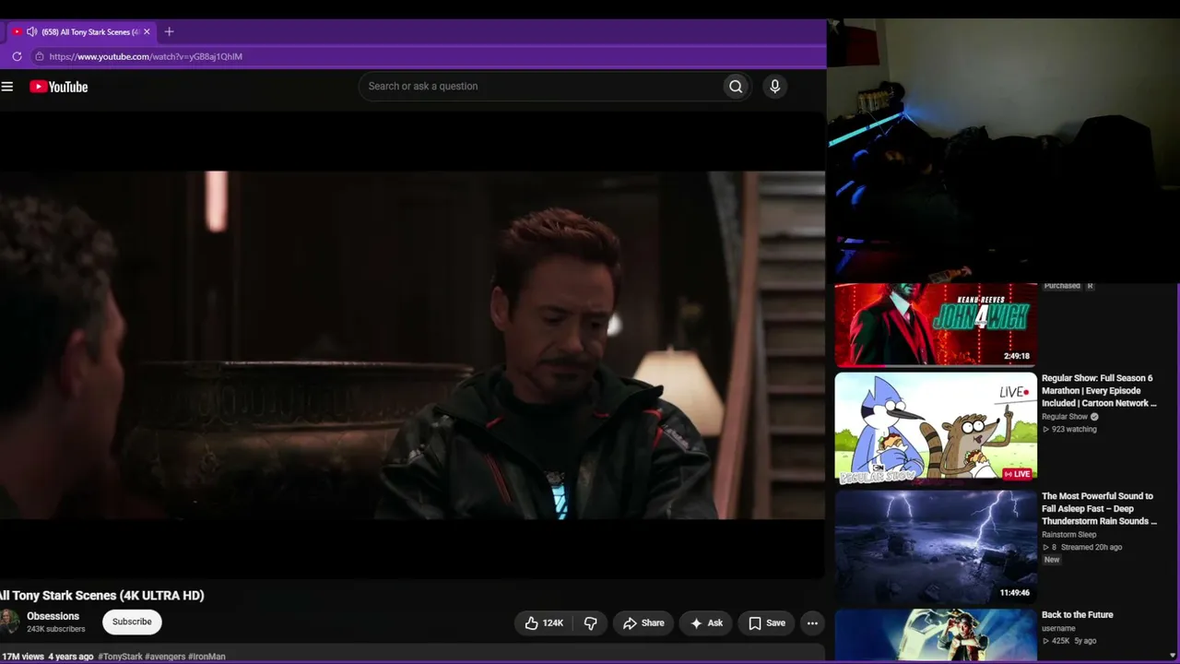This screenshot has height=664, width=1180.
Task: Open more actions three-dot menu
Action: (812, 623)
